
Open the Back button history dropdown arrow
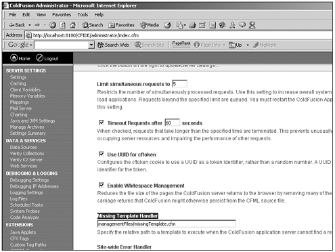30,25
